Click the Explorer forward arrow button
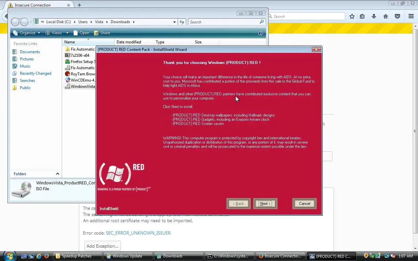418x261 pixels. [24, 22]
